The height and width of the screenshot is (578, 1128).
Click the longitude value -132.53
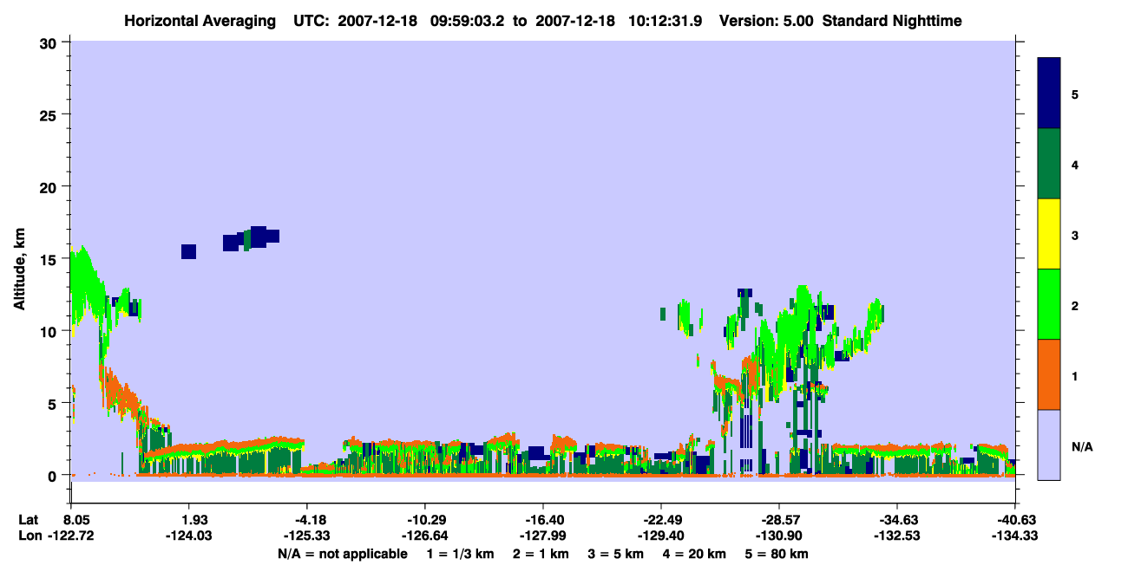[897, 536]
